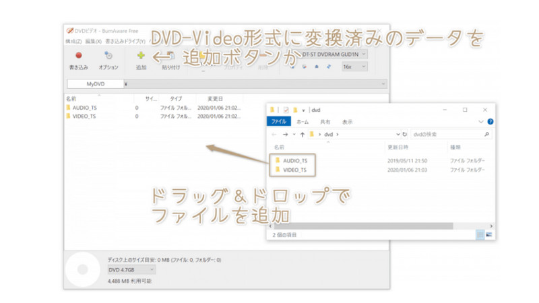Select AUDIO_TS folder in dvd window
This screenshot has width=539, height=303.
(295, 161)
